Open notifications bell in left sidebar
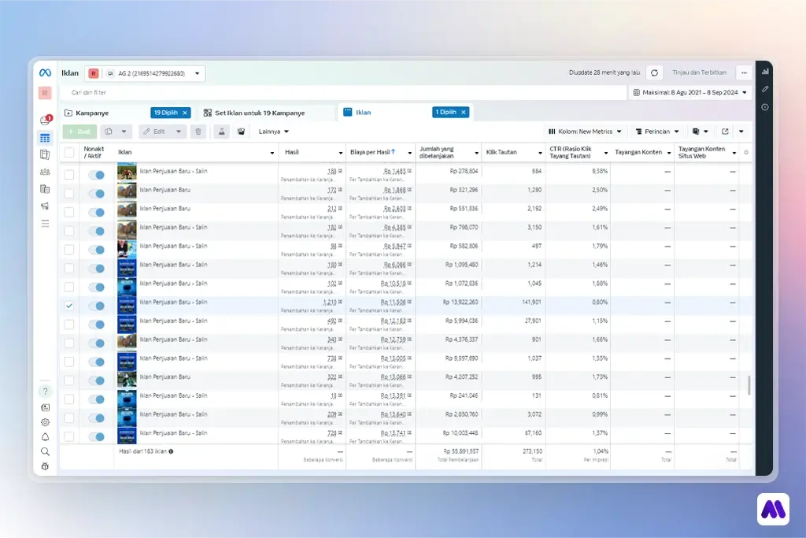 (45, 437)
